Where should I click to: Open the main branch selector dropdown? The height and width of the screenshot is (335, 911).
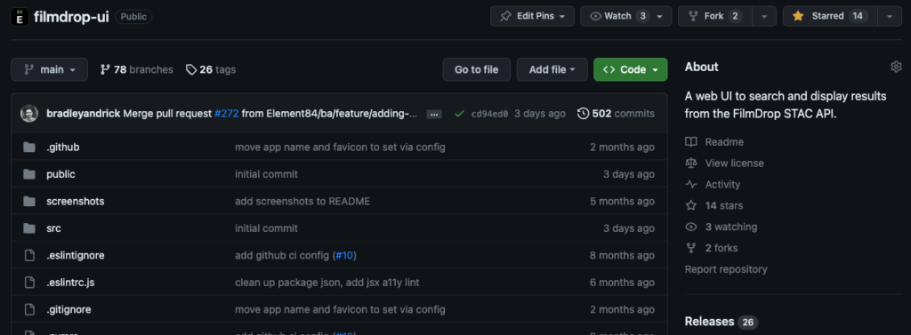[x=50, y=69]
